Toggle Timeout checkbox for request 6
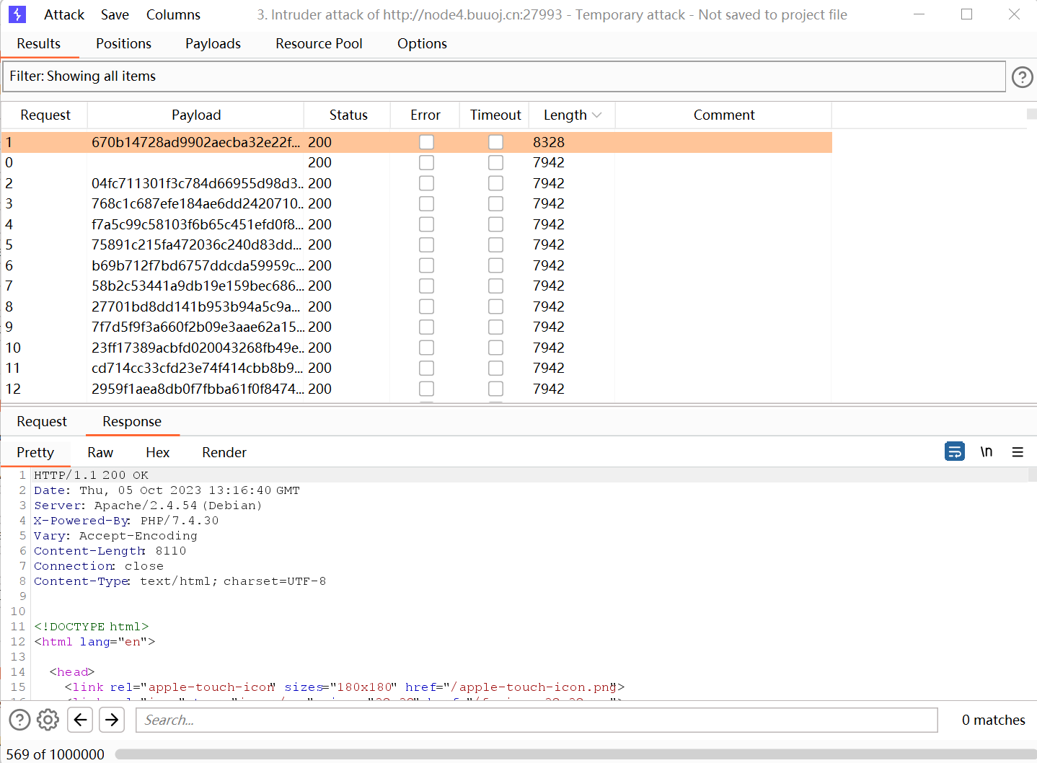The width and height of the screenshot is (1037, 763). click(x=495, y=265)
